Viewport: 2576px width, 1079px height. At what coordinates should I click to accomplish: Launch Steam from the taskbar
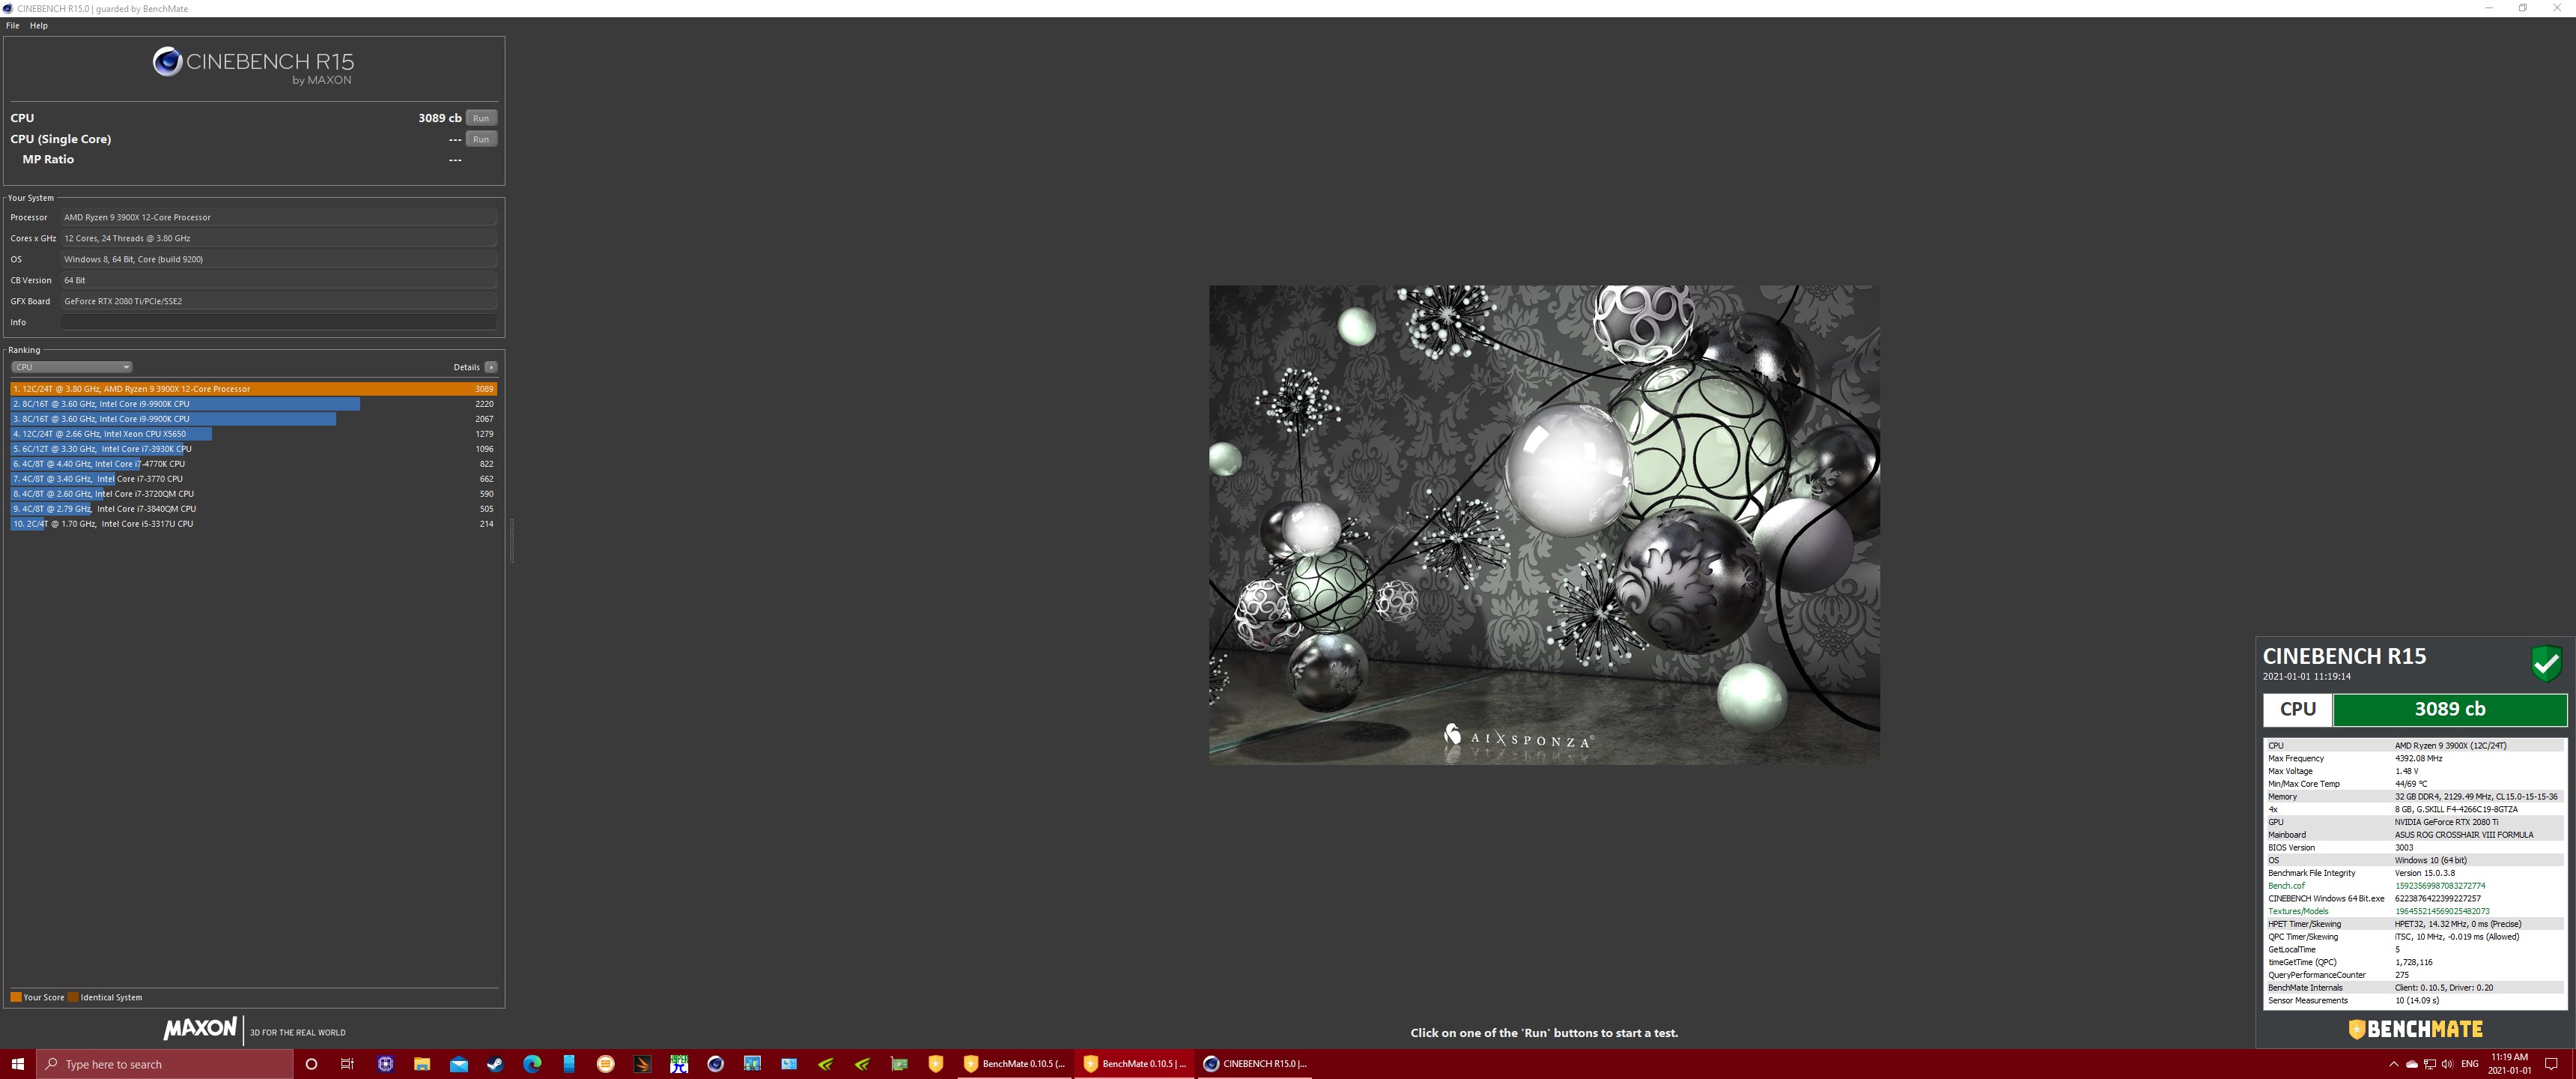pyautogui.click(x=495, y=1064)
